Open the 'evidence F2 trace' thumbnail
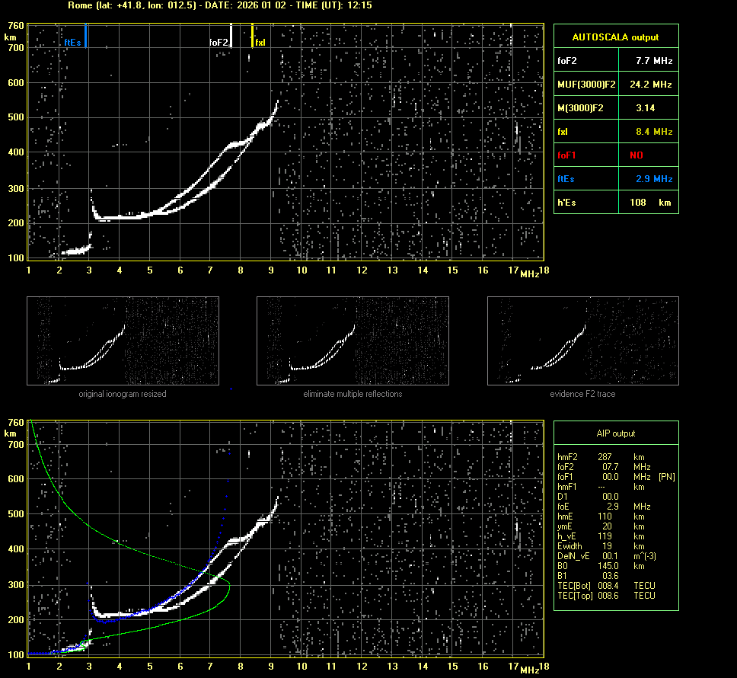 [x=582, y=341]
